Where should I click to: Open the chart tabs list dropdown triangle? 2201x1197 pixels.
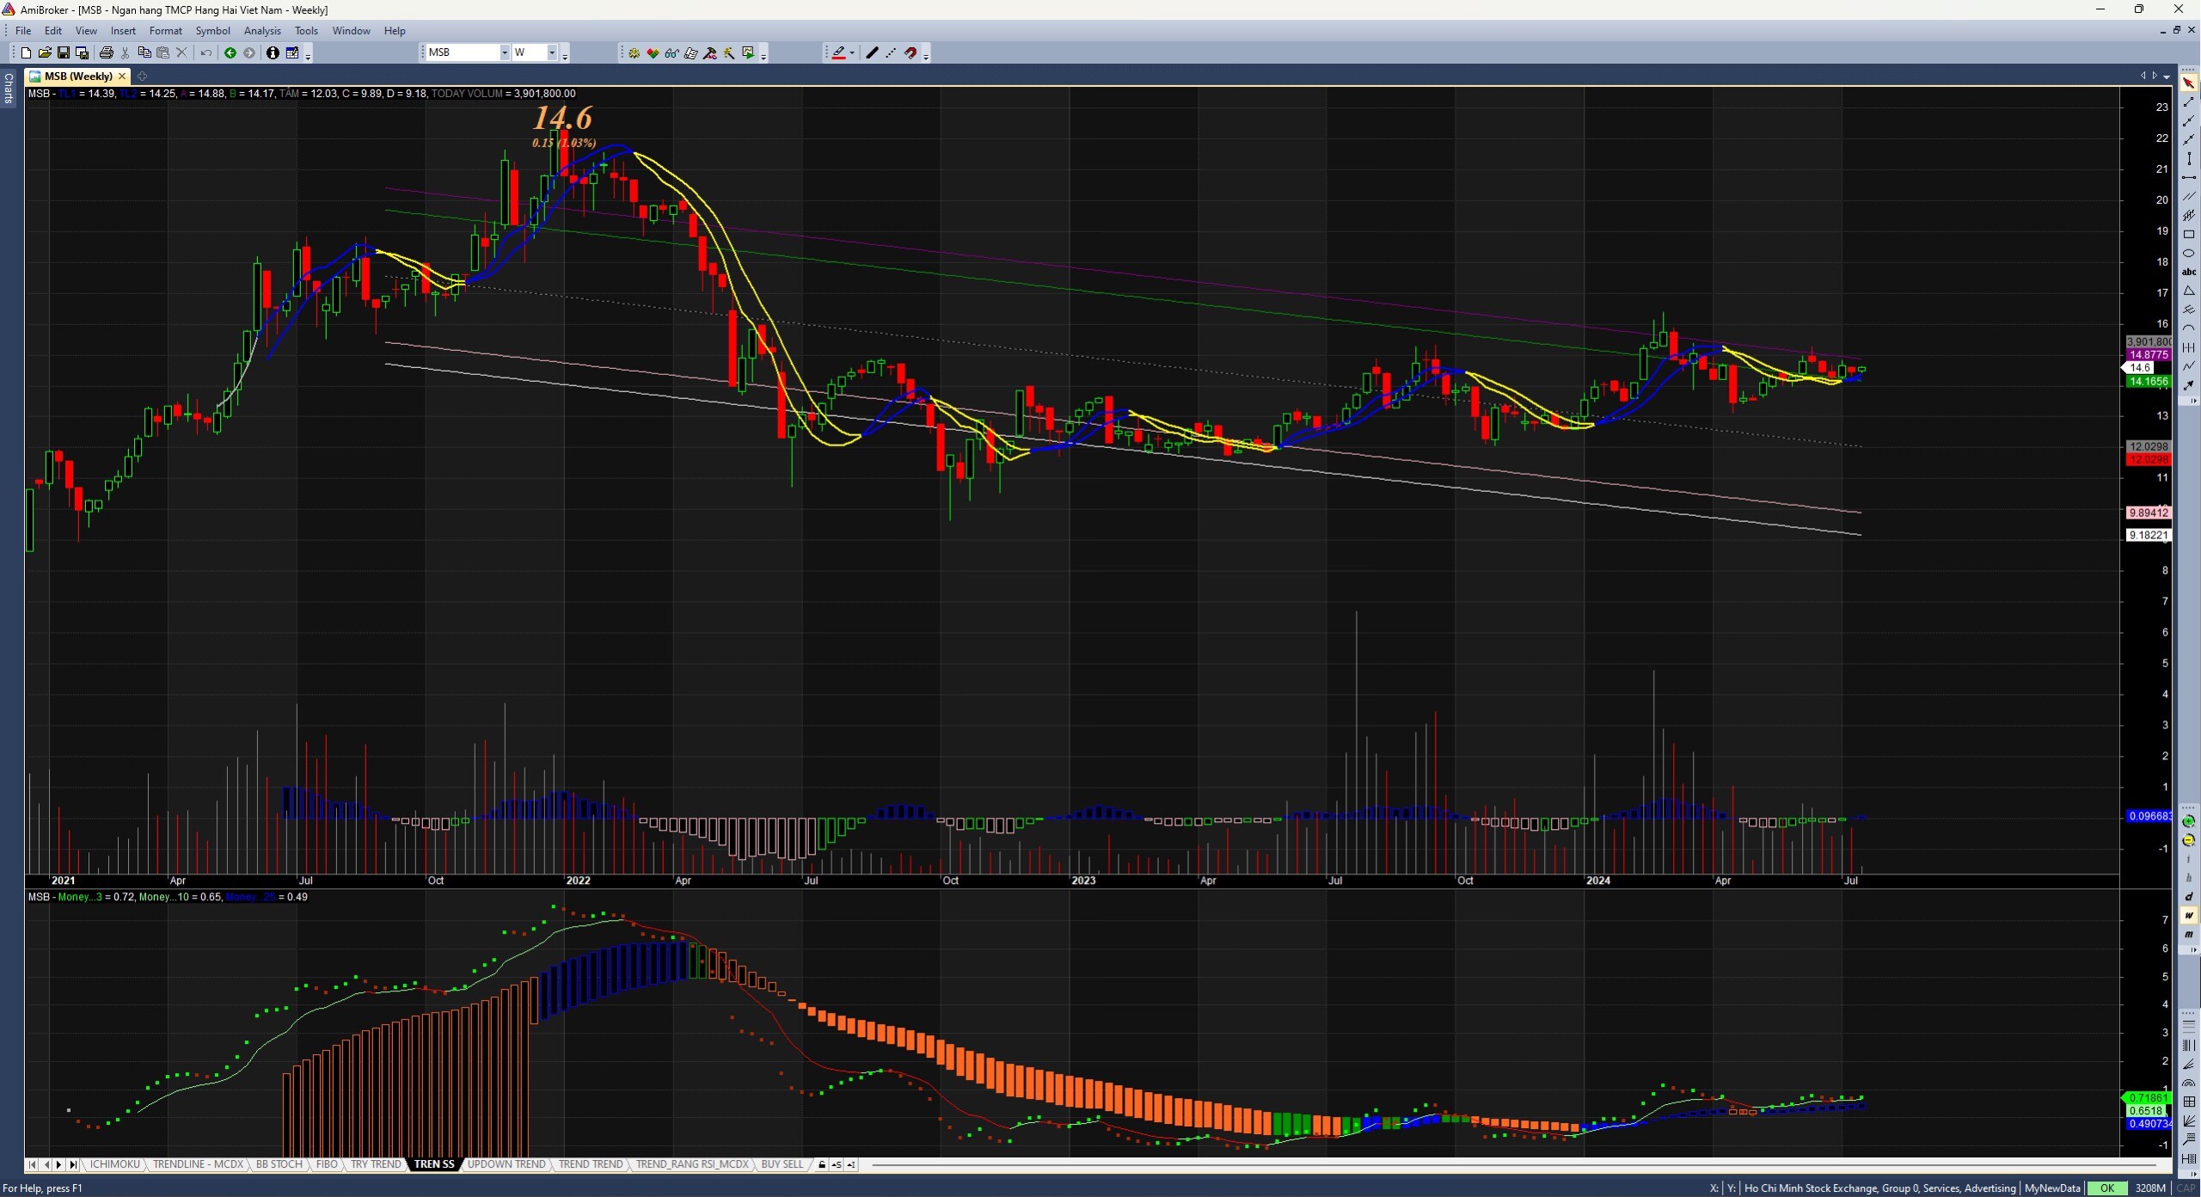click(2167, 77)
